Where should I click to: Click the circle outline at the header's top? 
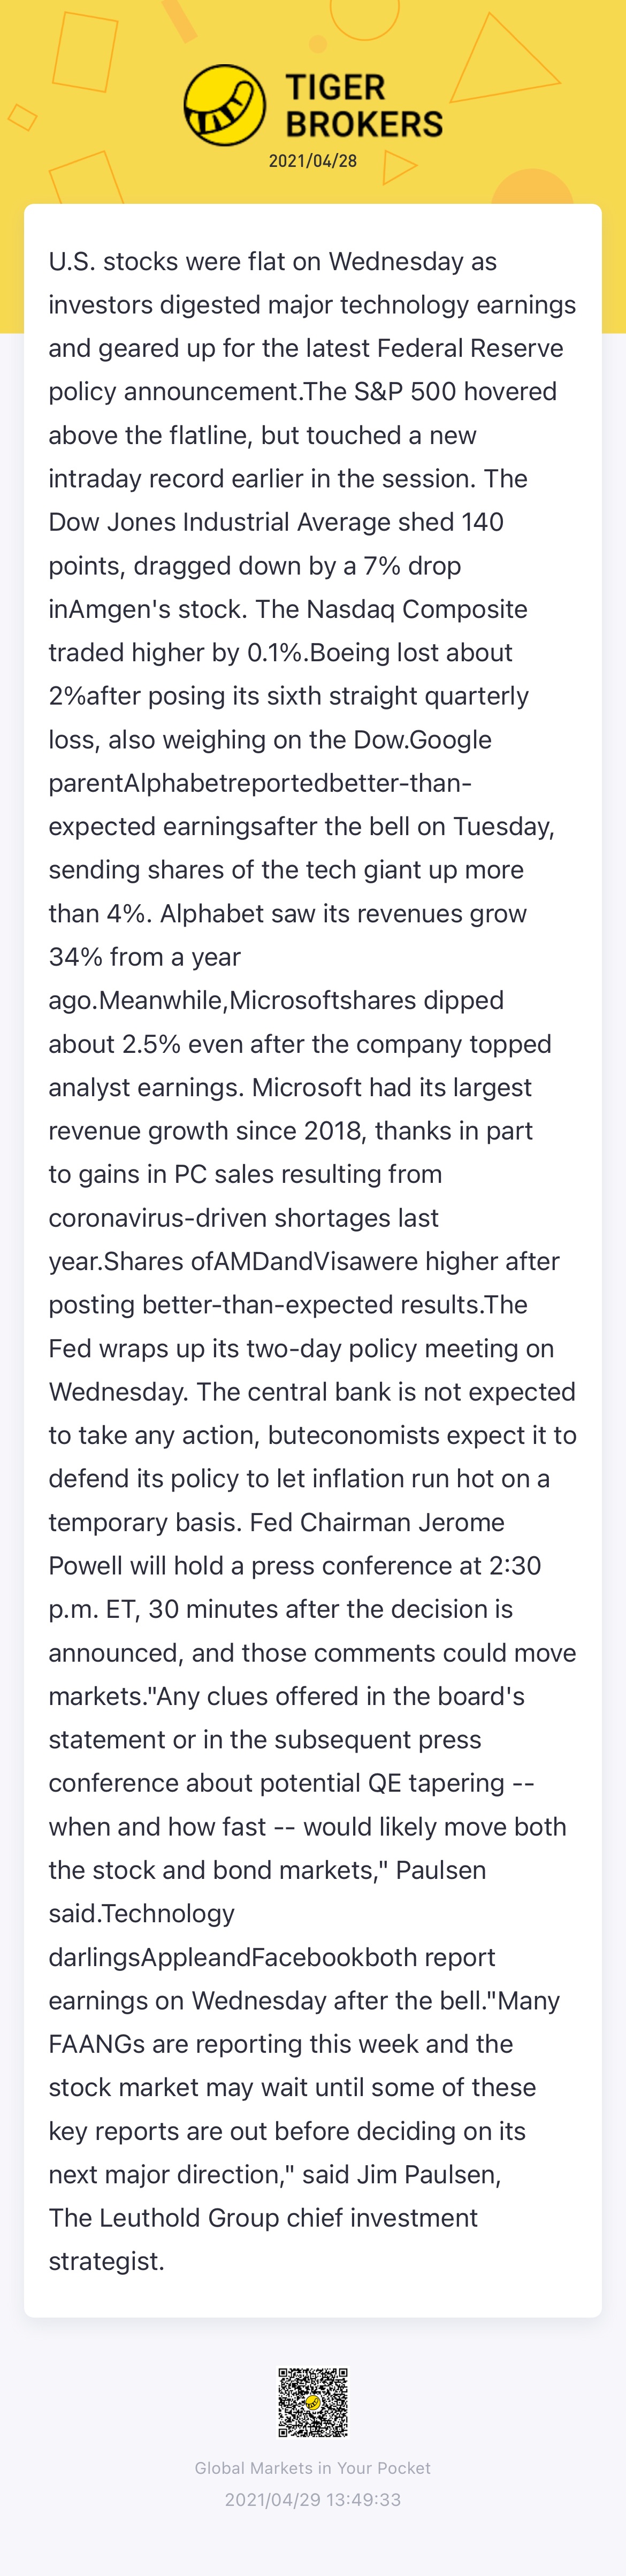click(364, 13)
